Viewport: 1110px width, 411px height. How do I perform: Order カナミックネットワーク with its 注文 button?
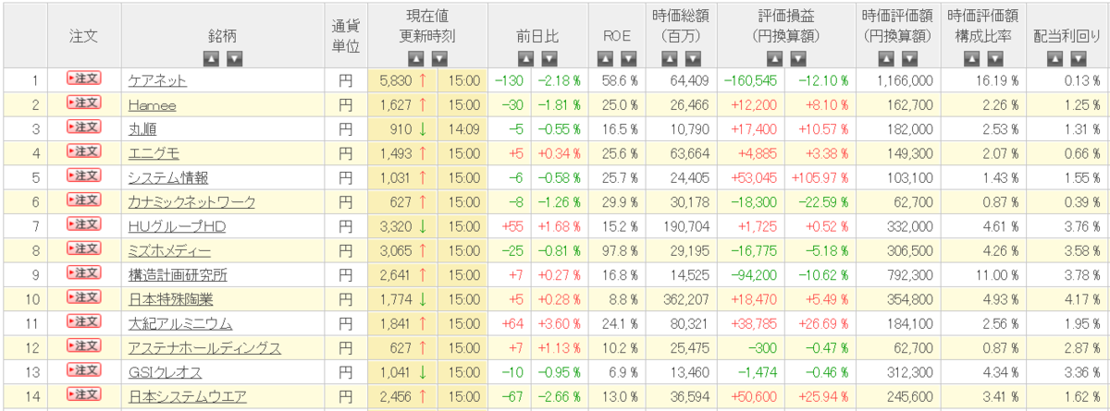coord(83,200)
